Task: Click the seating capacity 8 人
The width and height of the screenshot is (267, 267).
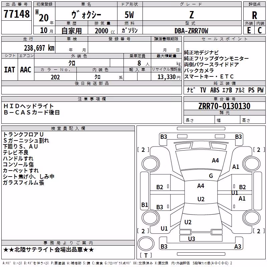Action: (x=143, y=63)
